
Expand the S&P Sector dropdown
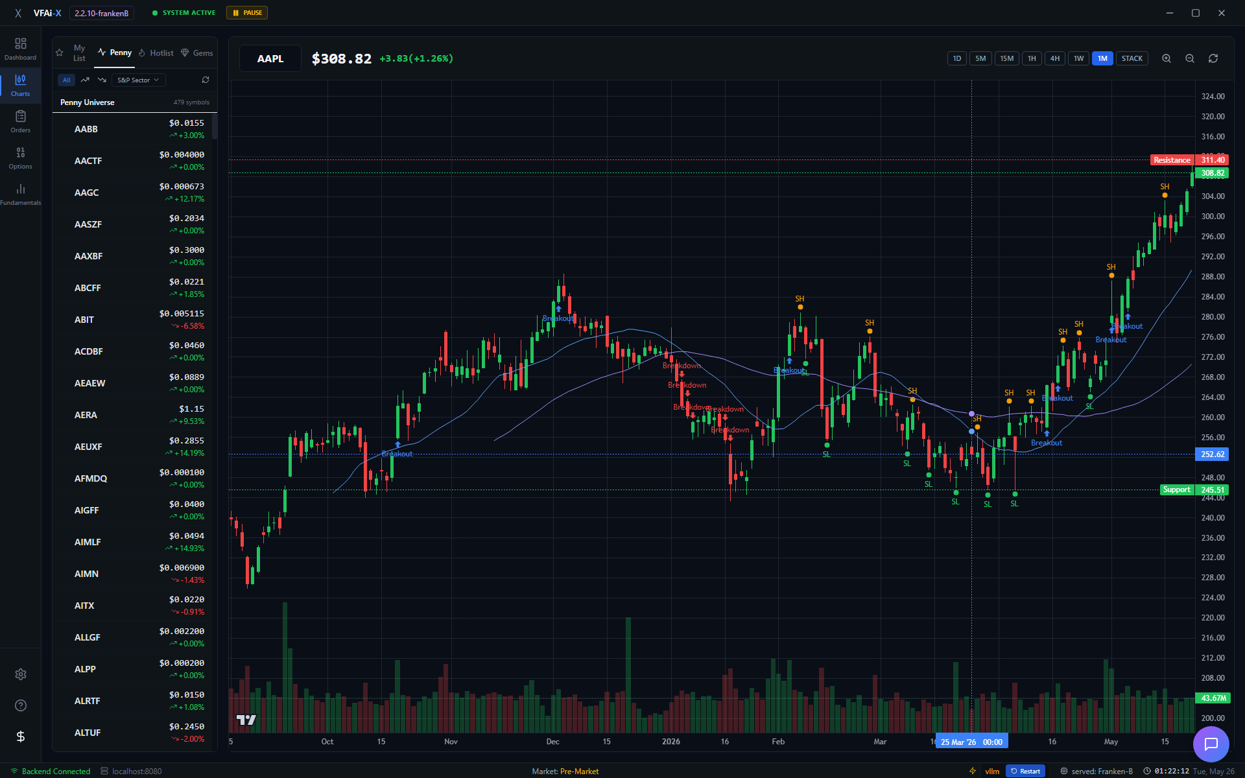[138, 80]
